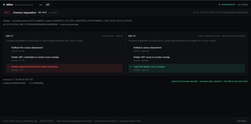Select the diff tab
The width and height of the screenshot is (251, 124).
click(48, 5)
